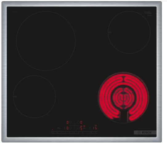This screenshot has height=143, width=167.
Task: Select the rear-right zone circle symbol
Action: (x=78, y=122)
